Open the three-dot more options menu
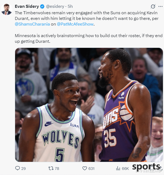Image resolution: width=164 pixels, height=175 pixels. (x=160, y=6)
